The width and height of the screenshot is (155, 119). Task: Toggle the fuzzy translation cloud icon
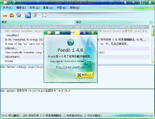coord(28,15)
